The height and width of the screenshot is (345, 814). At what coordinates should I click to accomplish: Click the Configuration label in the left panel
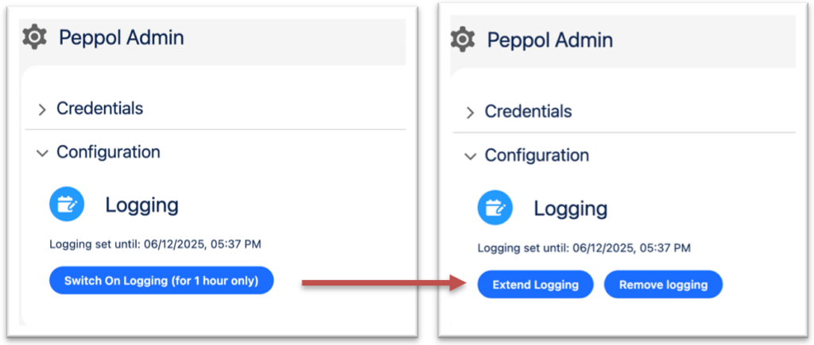click(108, 151)
